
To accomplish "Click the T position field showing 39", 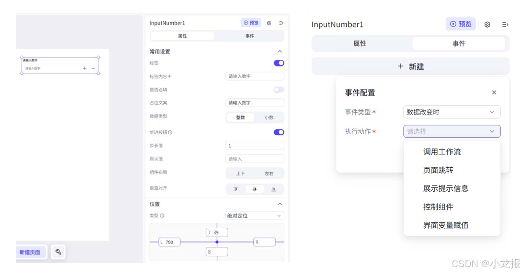I will pyautogui.click(x=217, y=232).
